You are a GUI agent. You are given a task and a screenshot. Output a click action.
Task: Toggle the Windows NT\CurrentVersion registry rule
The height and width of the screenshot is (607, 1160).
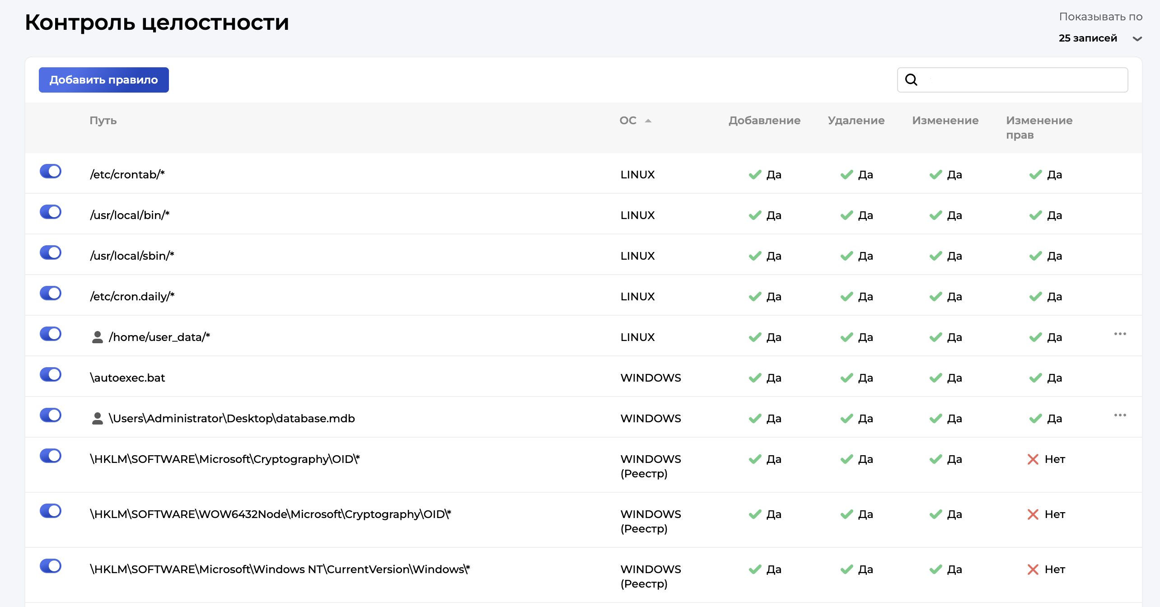click(x=51, y=566)
